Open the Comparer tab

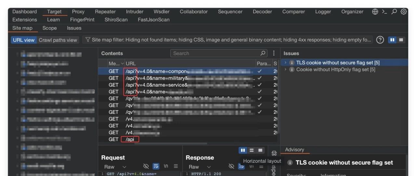click(294, 12)
